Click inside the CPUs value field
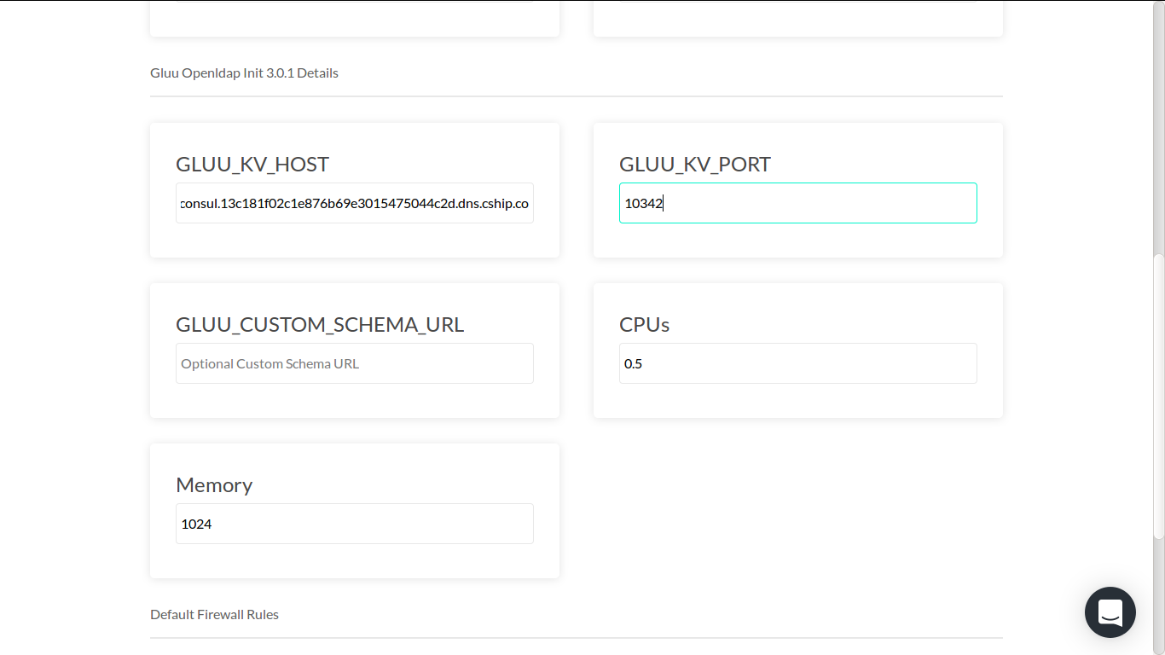The height and width of the screenshot is (655, 1165). (797, 363)
